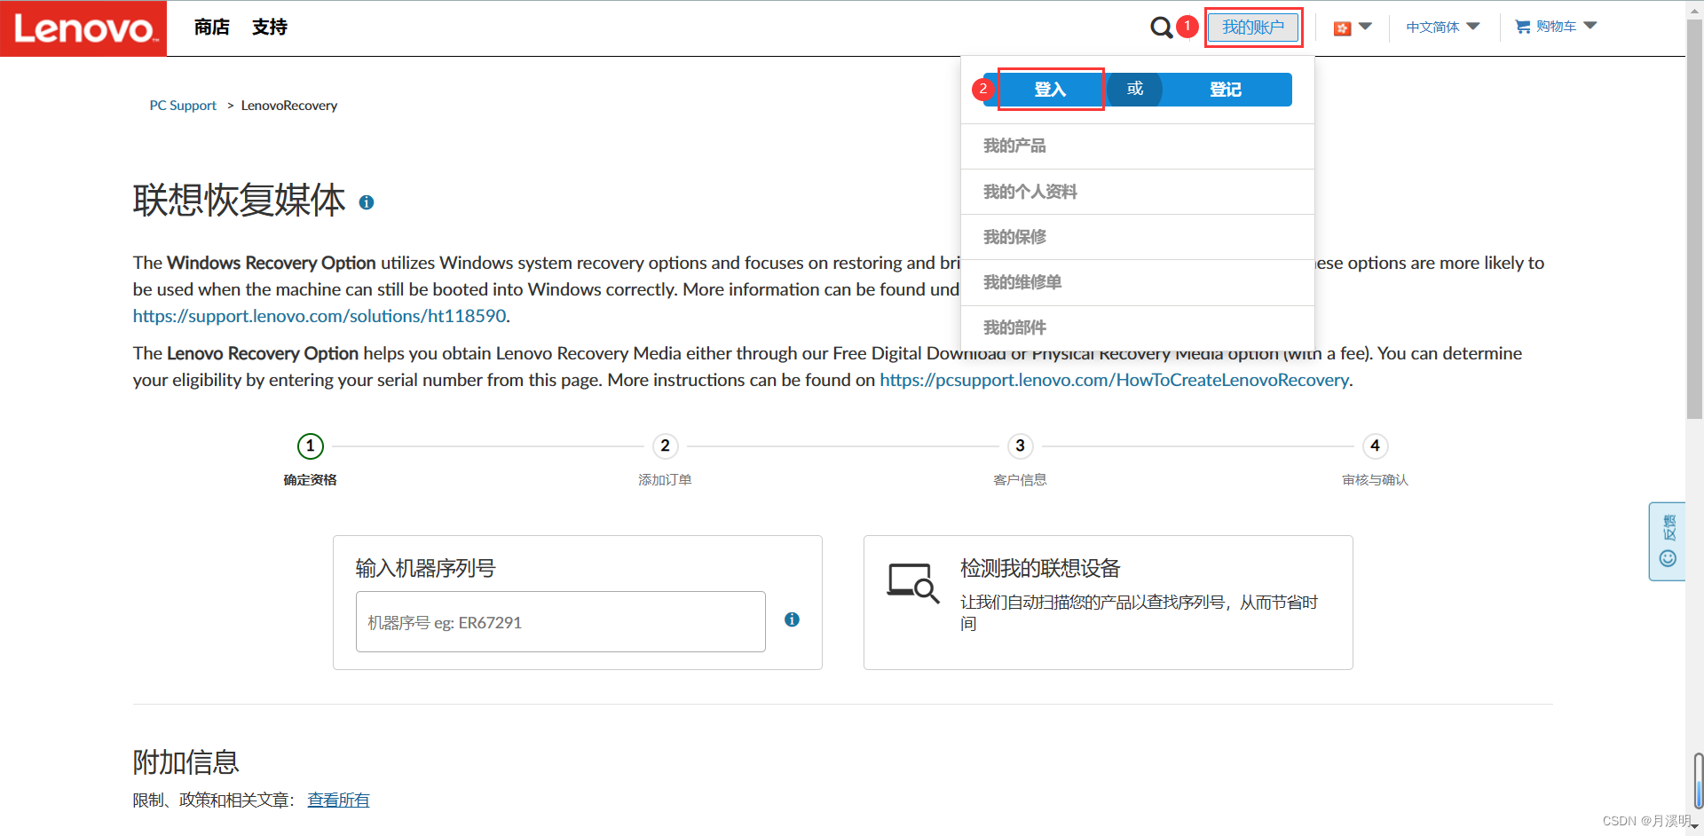The width and height of the screenshot is (1704, 836).
Task: Select 我的产品 from the account menu
Action: [x=1014, y=146]
